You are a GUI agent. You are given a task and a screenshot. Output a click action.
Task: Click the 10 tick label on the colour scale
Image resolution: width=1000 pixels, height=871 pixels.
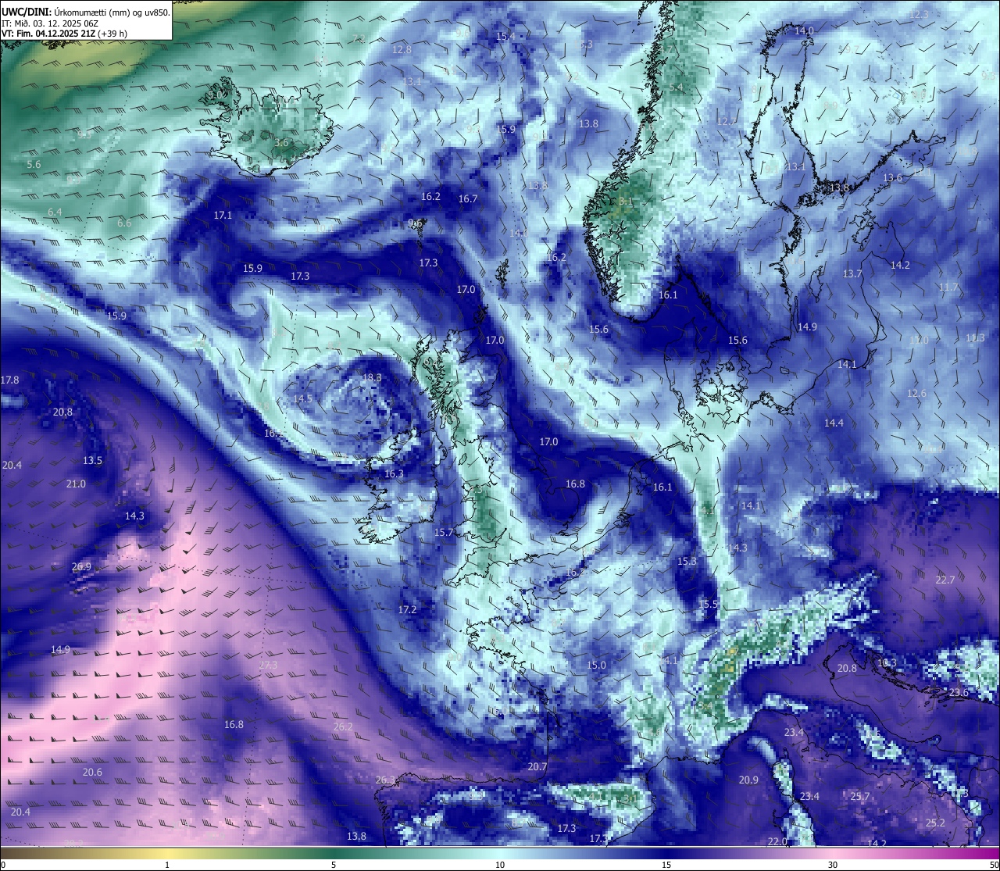500,865
